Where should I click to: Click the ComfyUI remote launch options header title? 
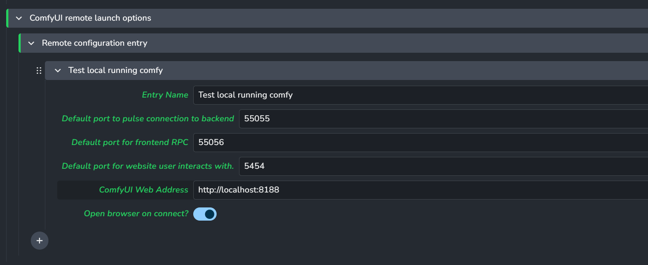pyautogui.click(x=90, y=18)
